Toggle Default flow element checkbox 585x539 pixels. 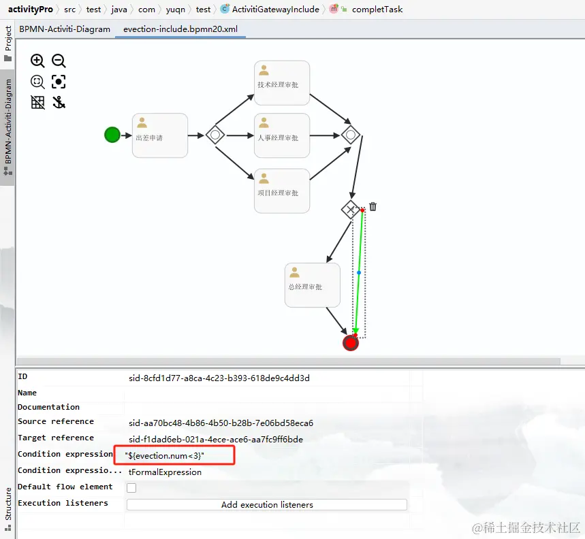click(131, 487)
